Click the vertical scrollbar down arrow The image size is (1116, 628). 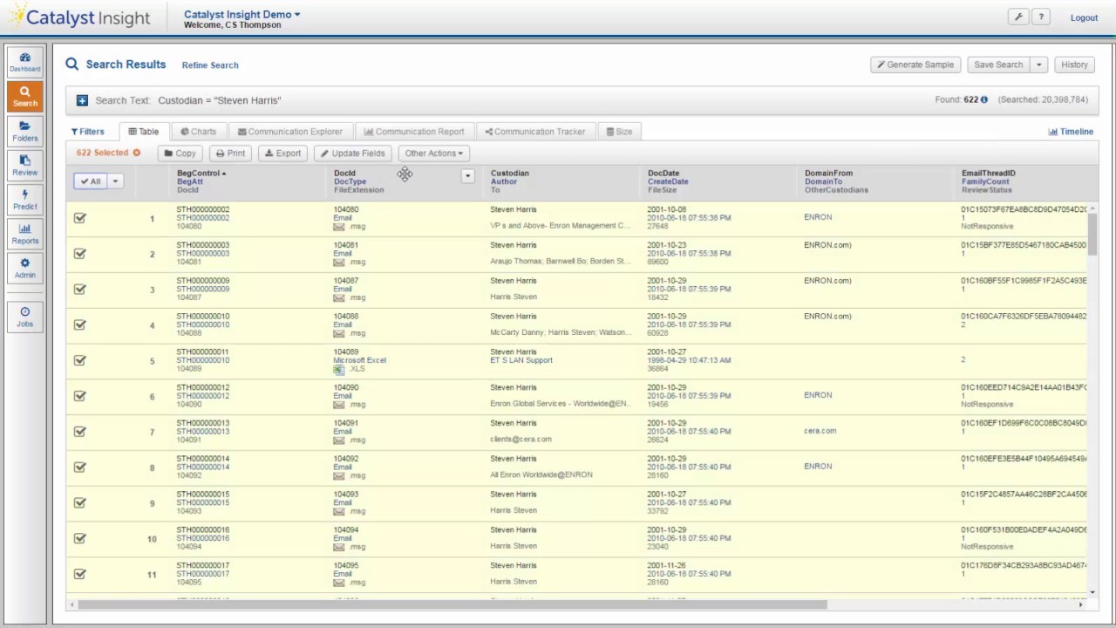tap(1092, 595)
